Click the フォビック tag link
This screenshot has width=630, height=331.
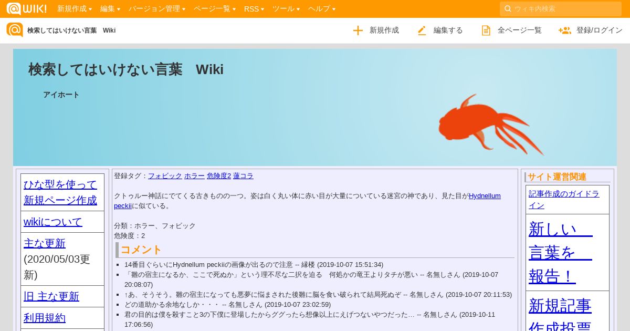(165, 176)
